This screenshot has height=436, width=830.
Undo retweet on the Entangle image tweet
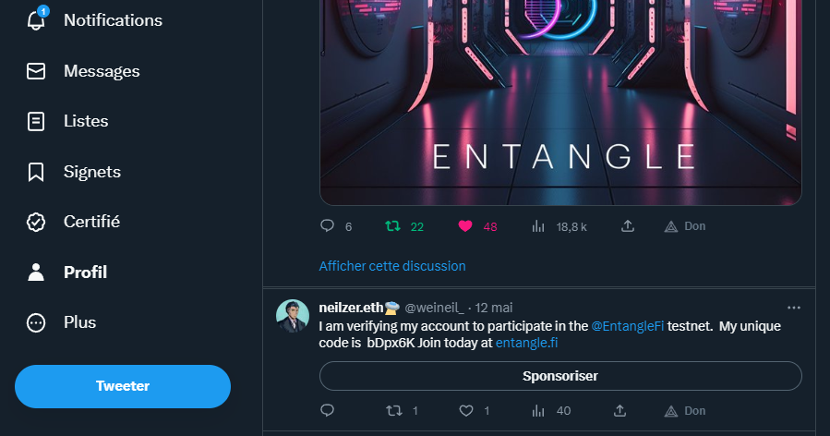point(392,226)
